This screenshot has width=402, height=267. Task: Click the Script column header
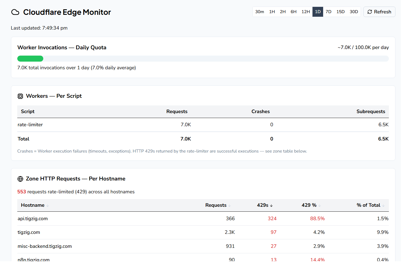pos(28,112)
